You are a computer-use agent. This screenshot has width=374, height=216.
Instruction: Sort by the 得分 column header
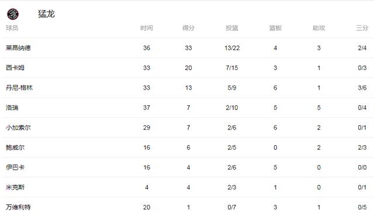[188, 28]
